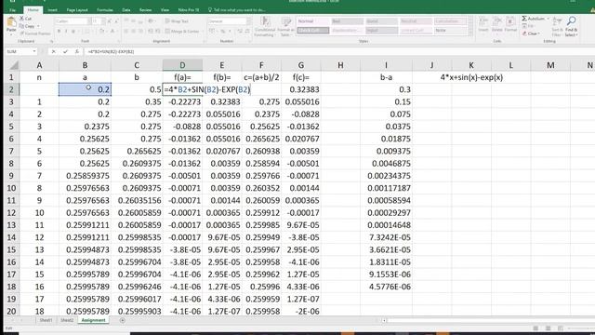The image size is (595, 335).
Task: Expand the AutoSum dropdown arrow
Action: 548,19
